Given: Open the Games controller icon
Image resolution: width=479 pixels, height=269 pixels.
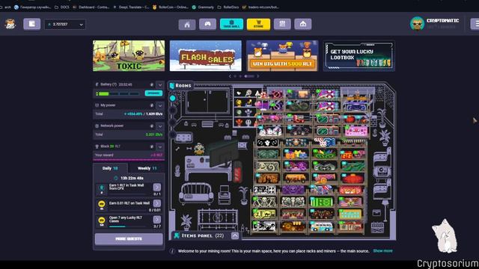Looking at the screenshot, I should [x=207, y=25].
